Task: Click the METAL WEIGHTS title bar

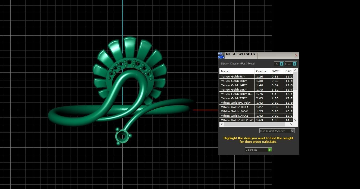Action: 258,55
